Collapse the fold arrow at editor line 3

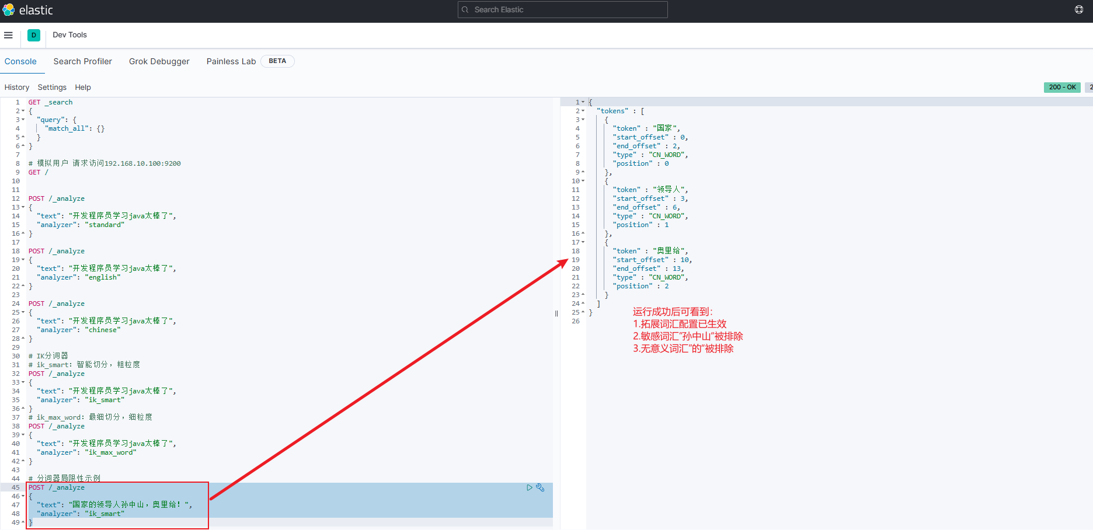click(x=23, y=120)
